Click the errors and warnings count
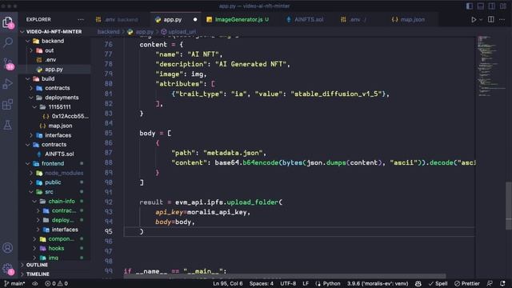The image size is (512, 288). click(56, 283)
